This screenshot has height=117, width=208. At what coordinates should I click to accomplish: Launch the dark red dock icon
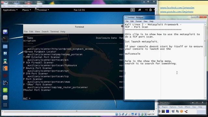[5, 76]
